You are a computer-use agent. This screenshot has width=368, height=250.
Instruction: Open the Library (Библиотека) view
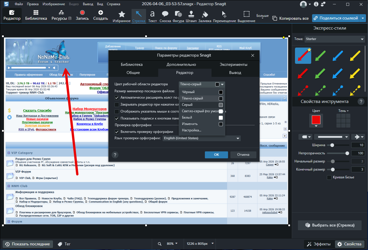36,15
